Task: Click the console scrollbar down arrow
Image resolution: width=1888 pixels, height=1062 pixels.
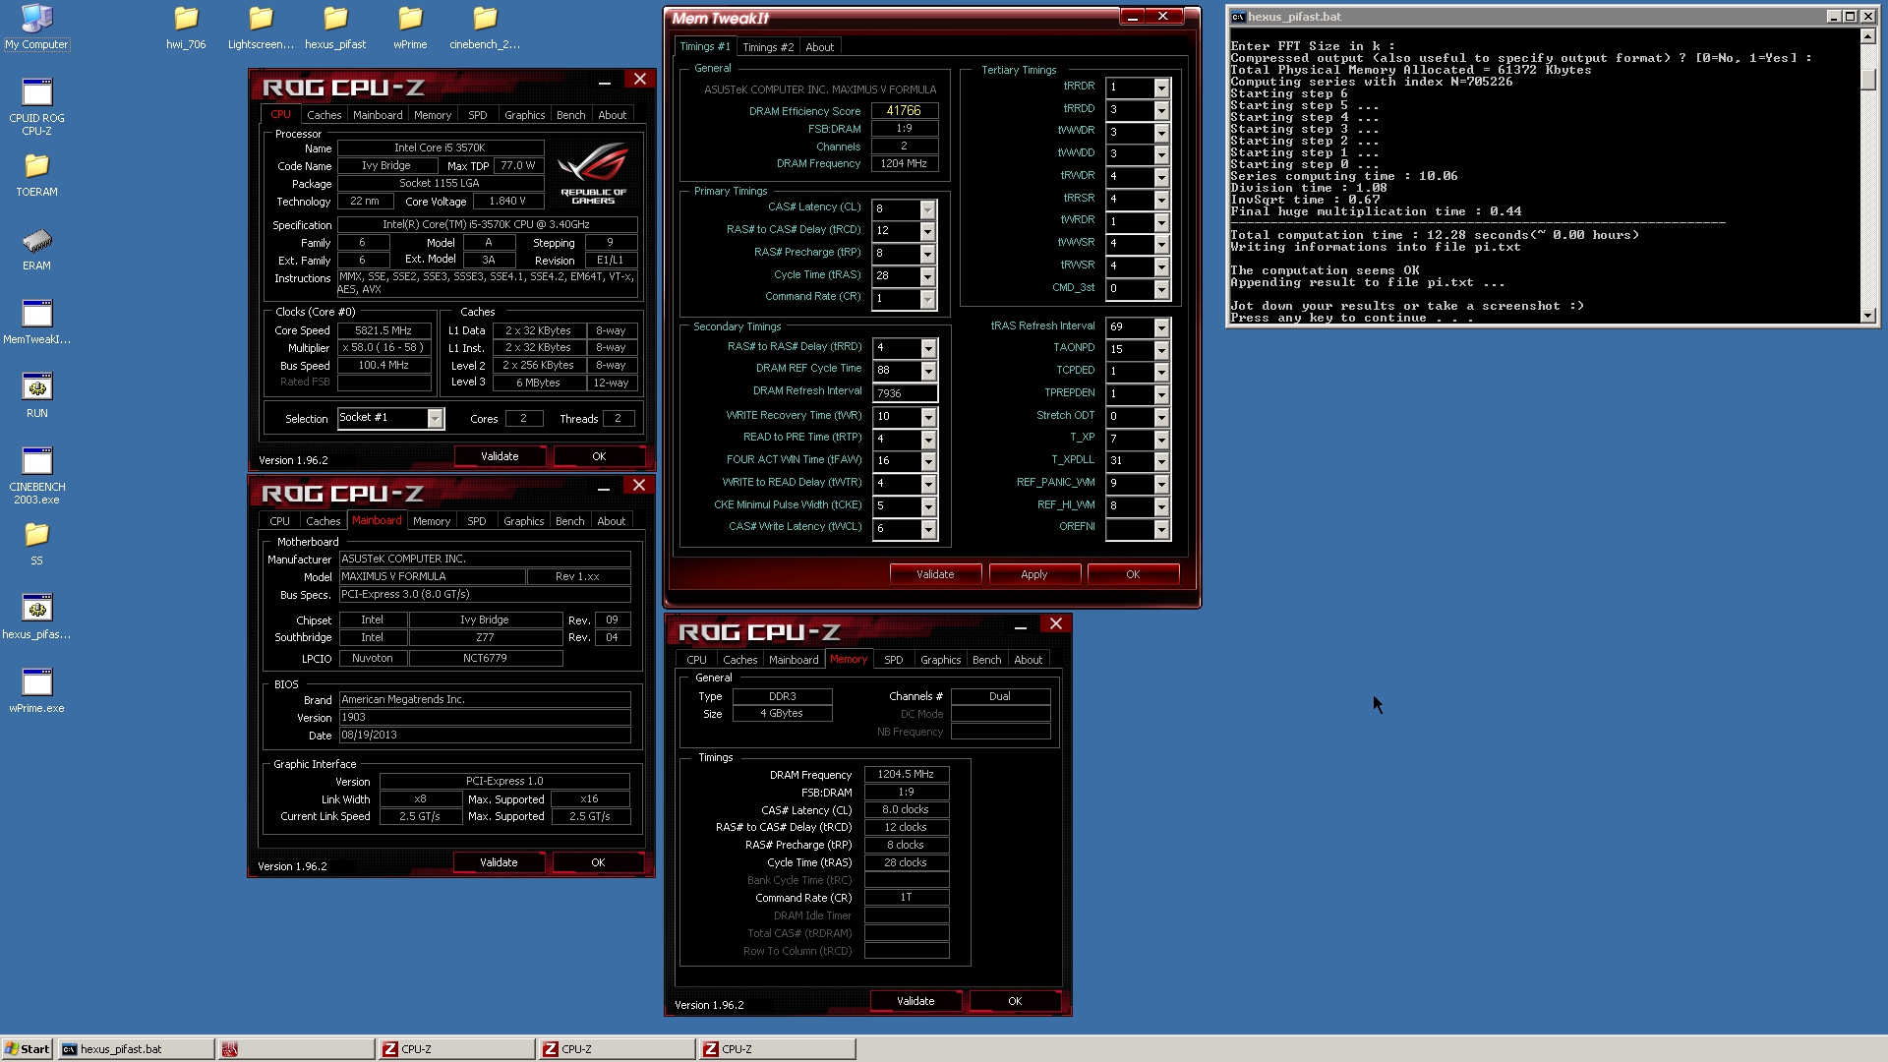Action: (1867, 315)
